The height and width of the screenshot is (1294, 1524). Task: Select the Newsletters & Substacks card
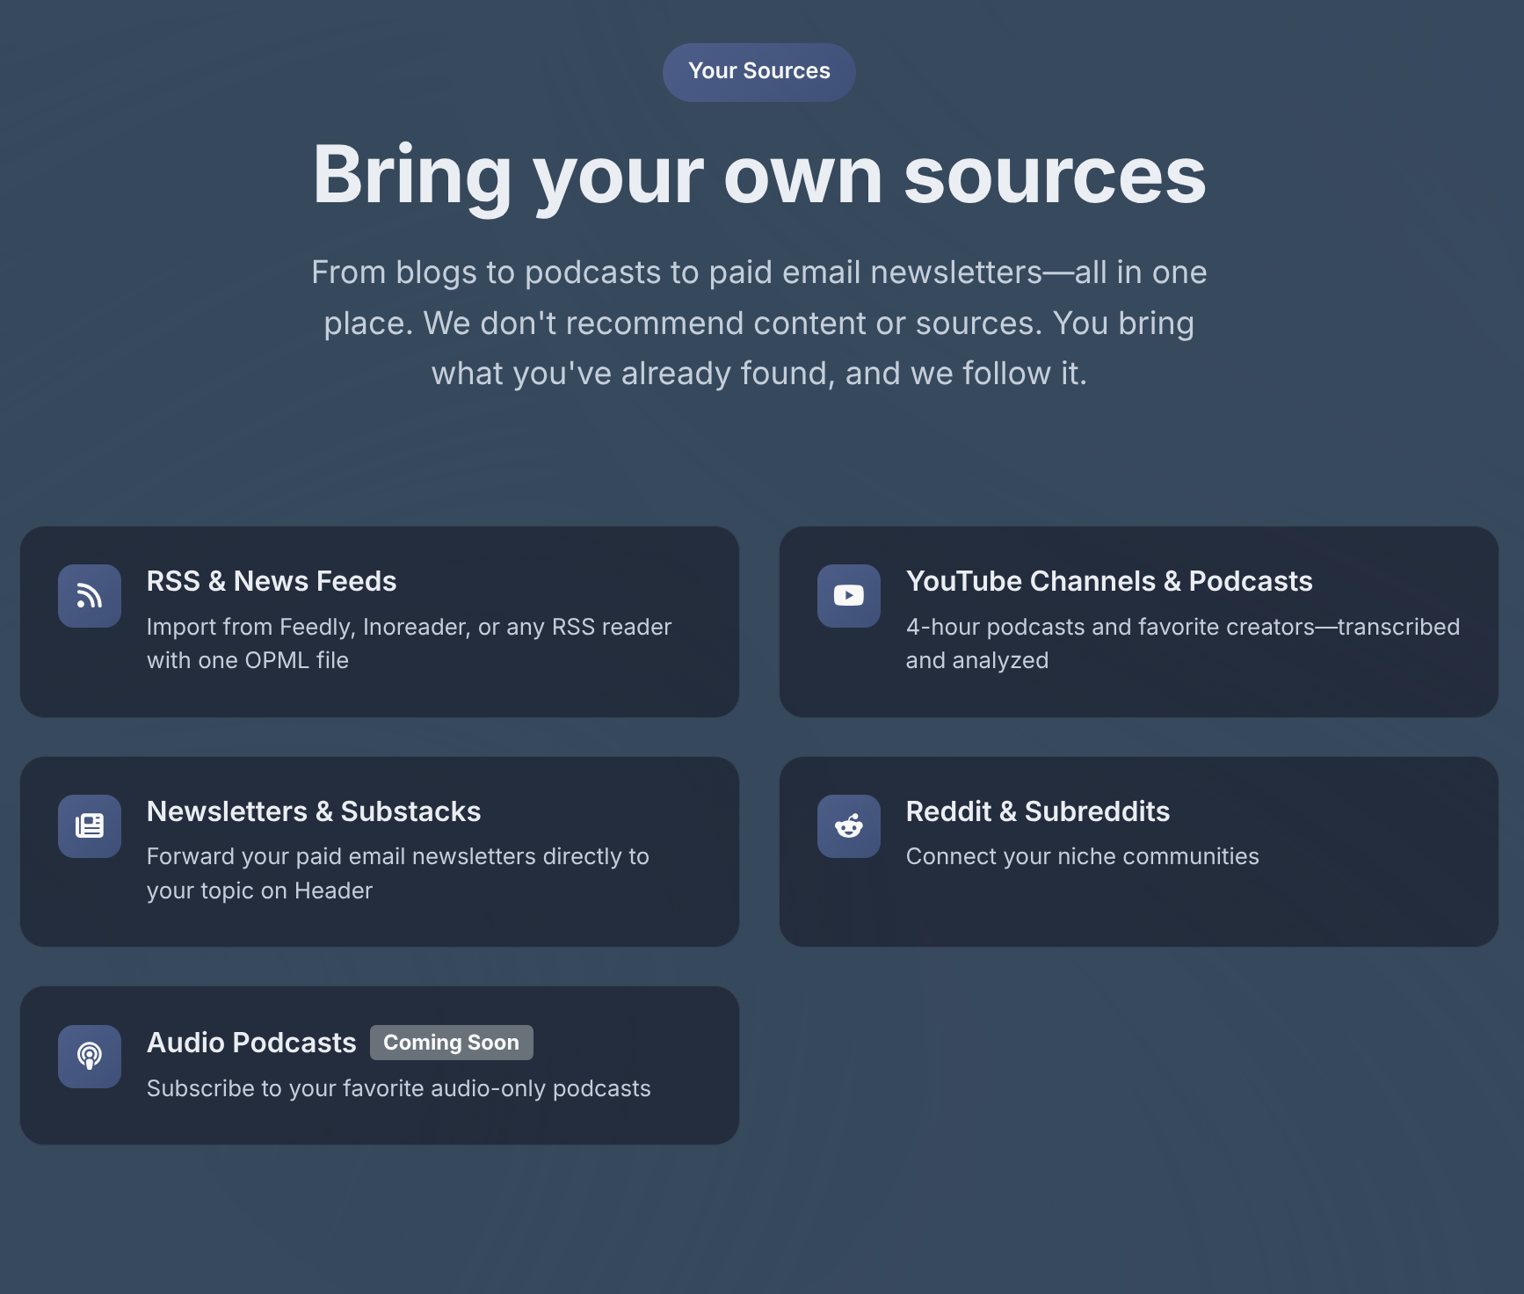point(380,851)
